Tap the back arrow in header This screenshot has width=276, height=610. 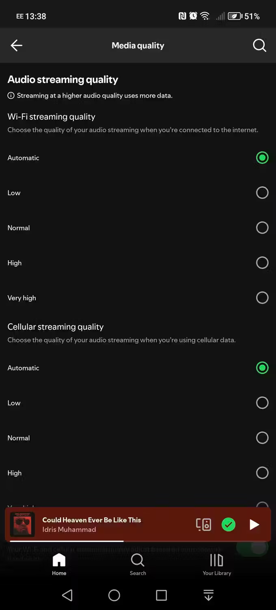[16, 46]
